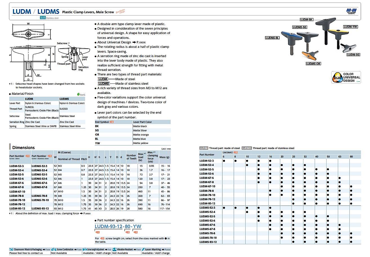Click the Mass (g) column header

pos(164,157)
